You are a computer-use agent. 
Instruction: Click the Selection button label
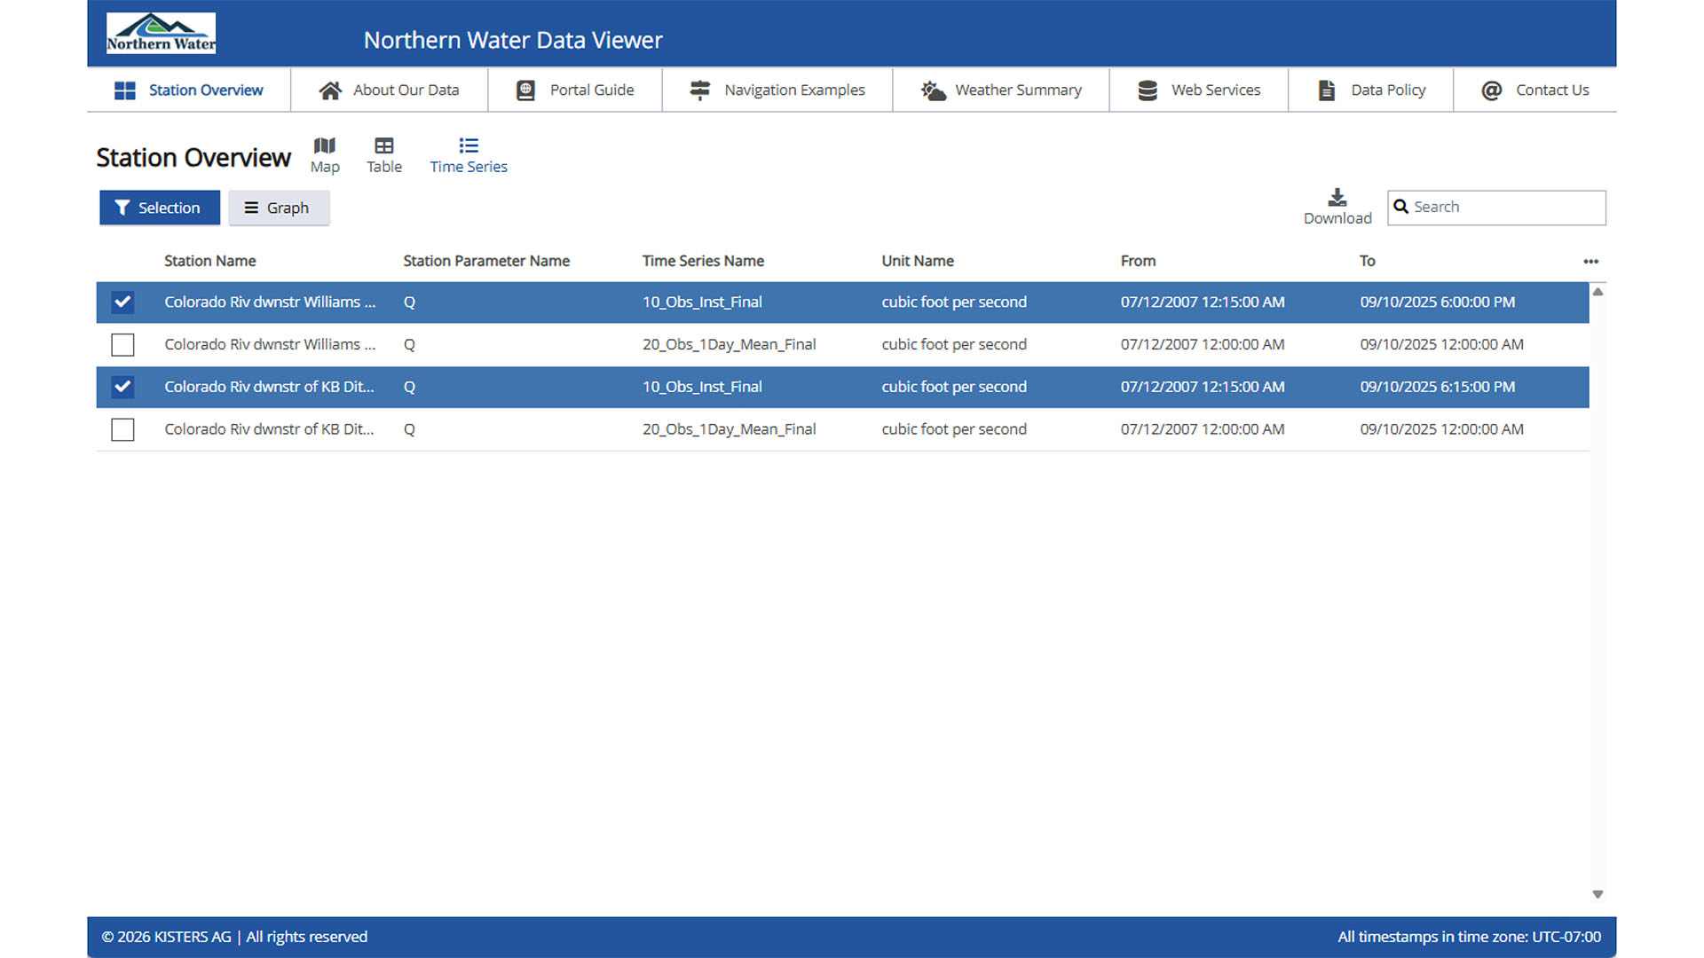tap(169, 208)
